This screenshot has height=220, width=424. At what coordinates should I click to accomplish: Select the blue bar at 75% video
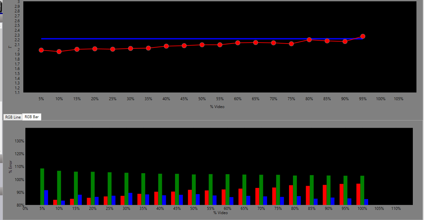pyautogui.click(x=282, y=201)
